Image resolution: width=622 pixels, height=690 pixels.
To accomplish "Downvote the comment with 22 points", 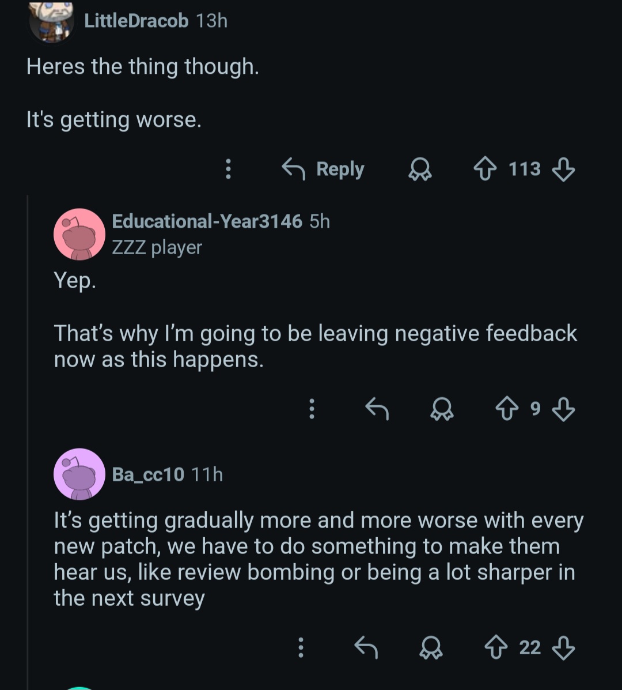I will pos(563,648).
